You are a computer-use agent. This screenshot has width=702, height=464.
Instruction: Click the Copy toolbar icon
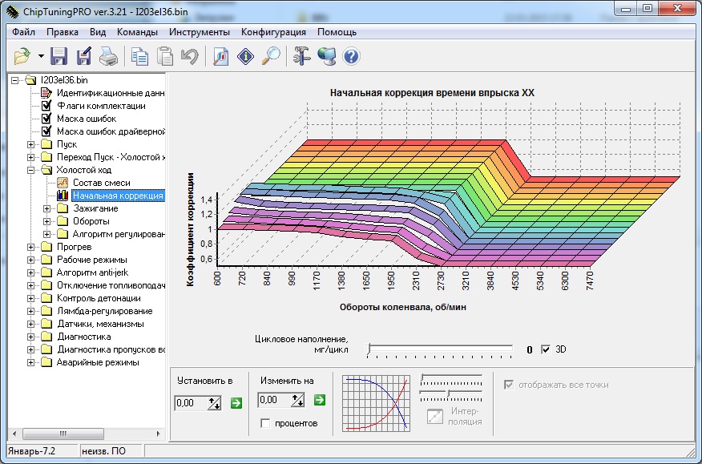pos(140,56)
